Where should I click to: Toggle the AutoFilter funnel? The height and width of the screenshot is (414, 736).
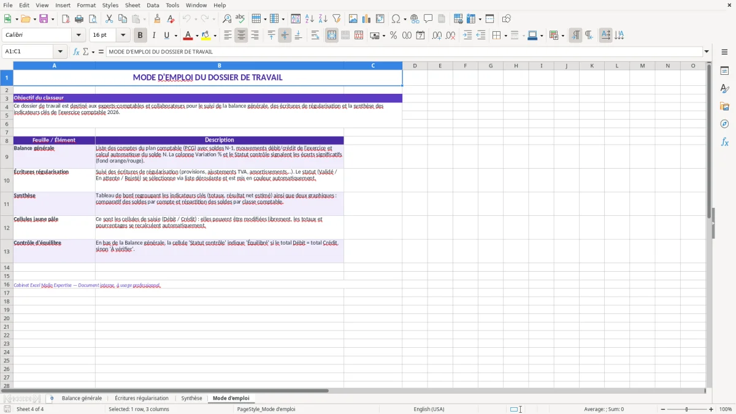[x=337, y=19]
